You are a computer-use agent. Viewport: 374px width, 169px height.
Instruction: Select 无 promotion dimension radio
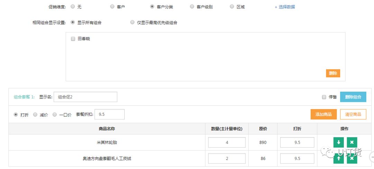click(72, 7)
